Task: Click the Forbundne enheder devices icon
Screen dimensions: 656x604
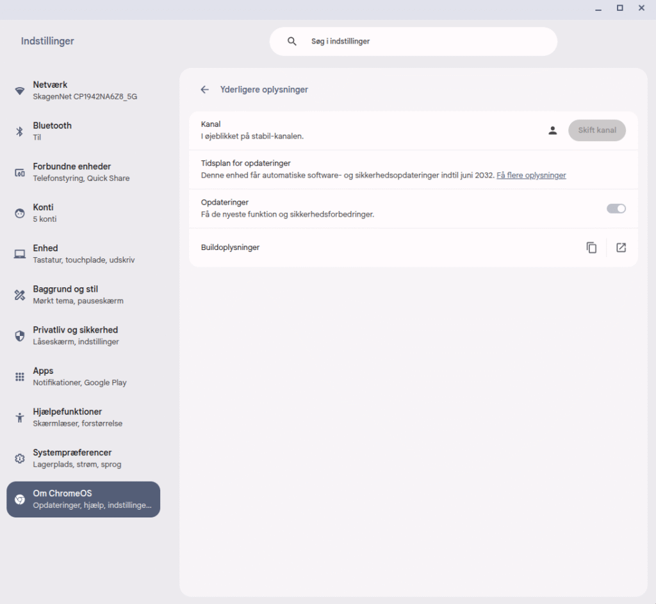Action: [19, 172]
